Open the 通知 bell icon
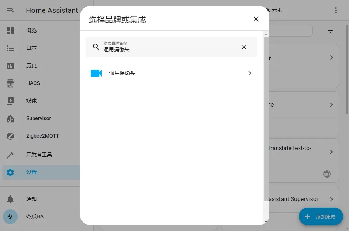The width and height of the screenshot is (349, 231). coord(10,199)
